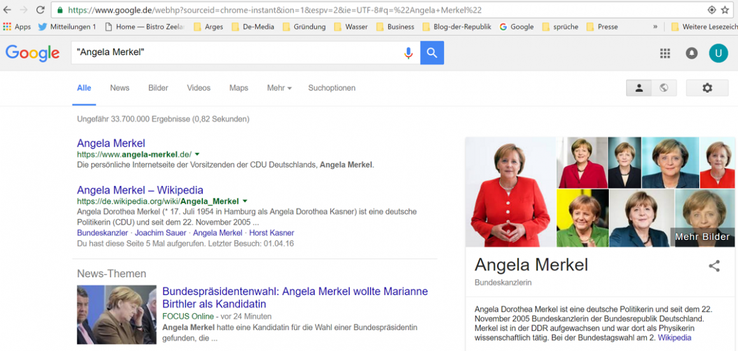Viewport: 738px width, 351px height.
Task: Open dropdown arrow beside Wikipedia URL
Action: [x=245, y=201]
